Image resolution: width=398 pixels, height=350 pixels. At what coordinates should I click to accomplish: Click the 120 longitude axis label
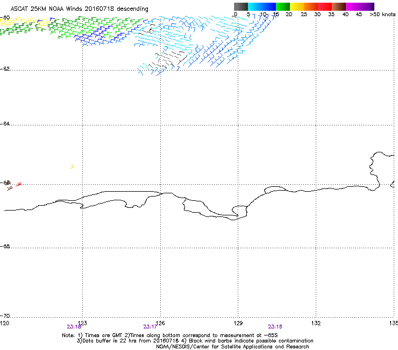pyautogui.click(x=4, y=323)
